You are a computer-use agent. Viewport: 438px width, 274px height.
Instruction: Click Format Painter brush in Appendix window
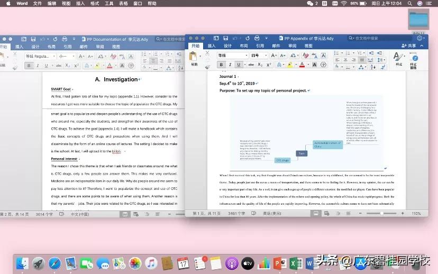pyautogui.click(x=207, y=67)
